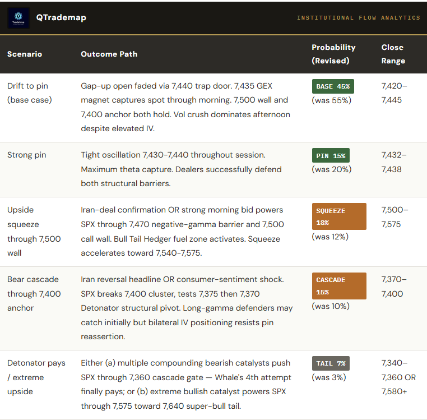Select the Close Range column header
Viewport: 427px width, 420px height.
tap(393, 54)
